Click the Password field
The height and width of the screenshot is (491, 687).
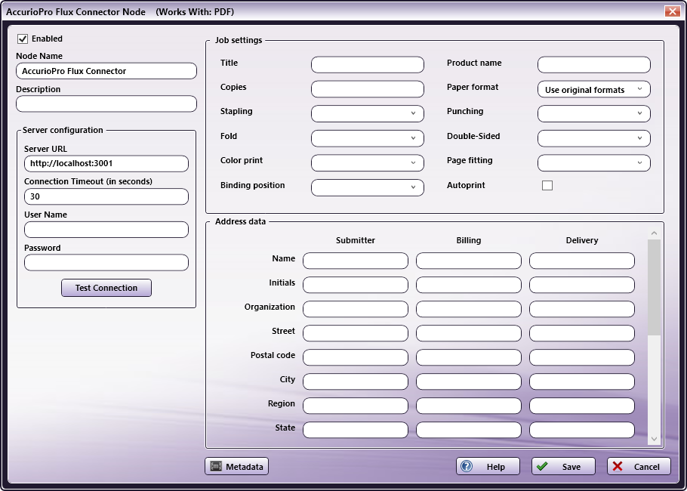(106, 263)
